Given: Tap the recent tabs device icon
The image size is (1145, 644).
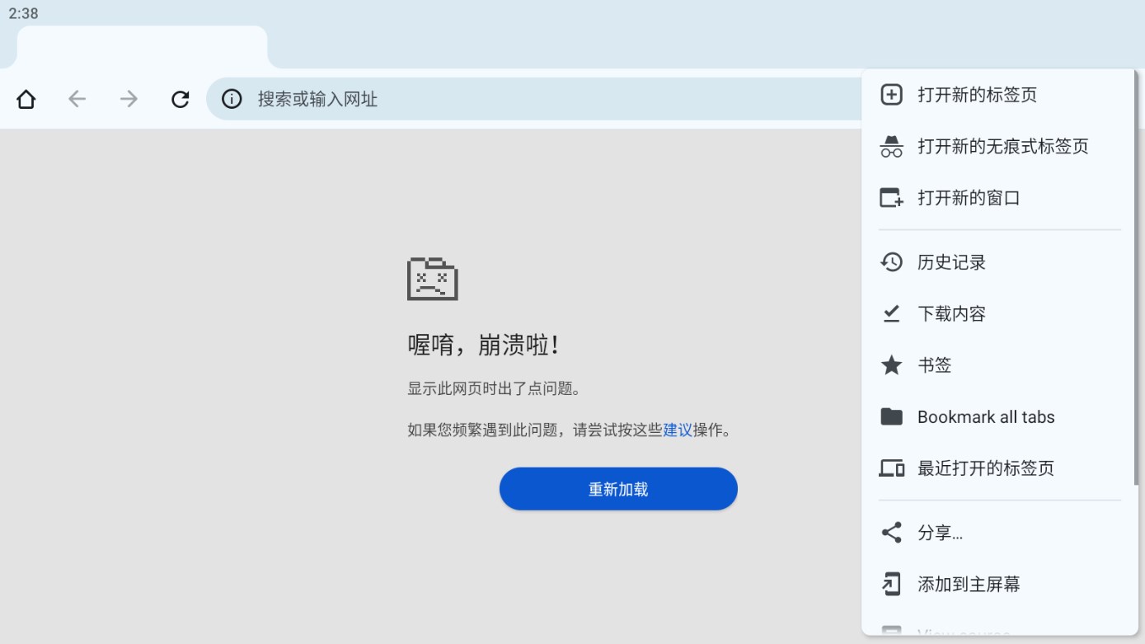Looking at the screenshot, I should (x=891, y=468).
